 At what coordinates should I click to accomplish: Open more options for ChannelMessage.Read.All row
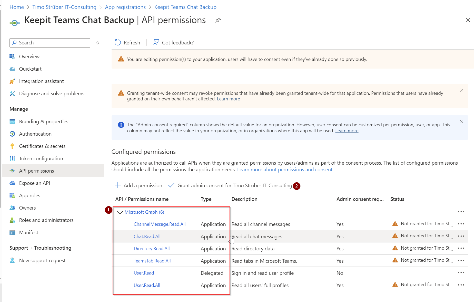(461, 224)
